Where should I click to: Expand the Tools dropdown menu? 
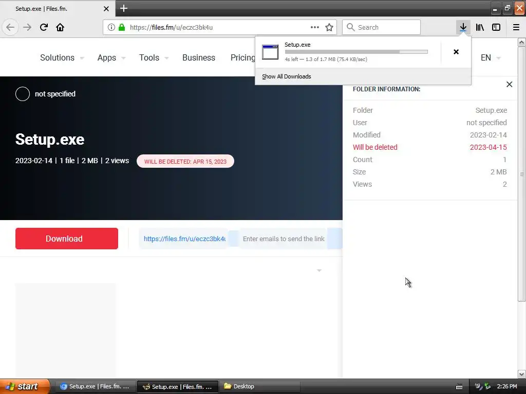154,57
